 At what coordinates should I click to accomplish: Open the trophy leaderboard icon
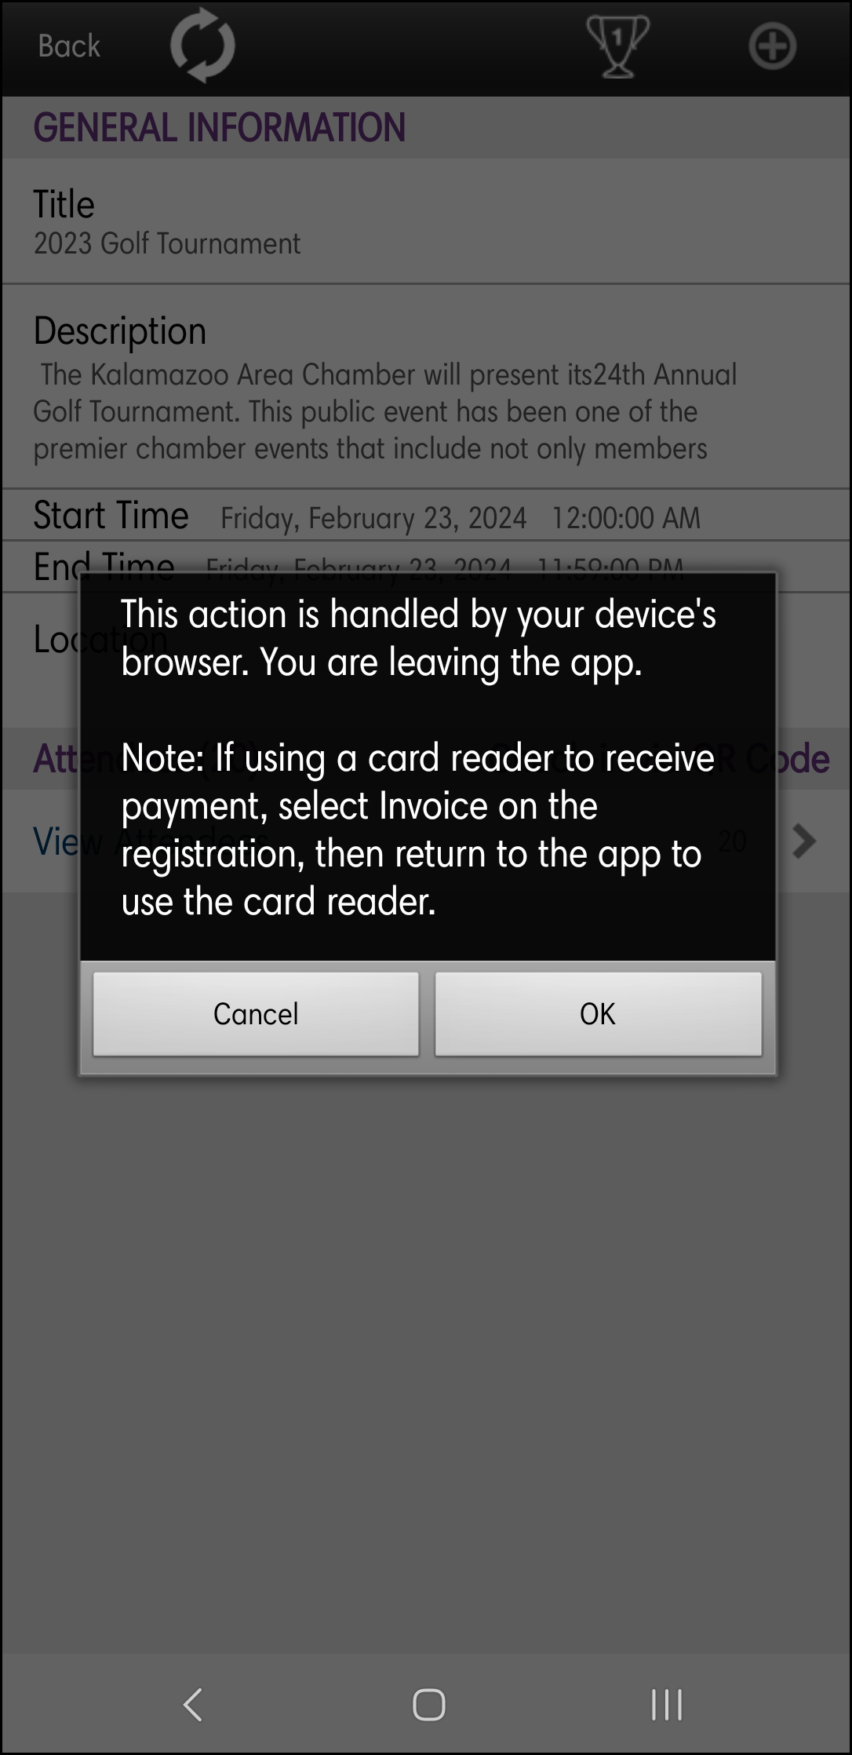618,46
